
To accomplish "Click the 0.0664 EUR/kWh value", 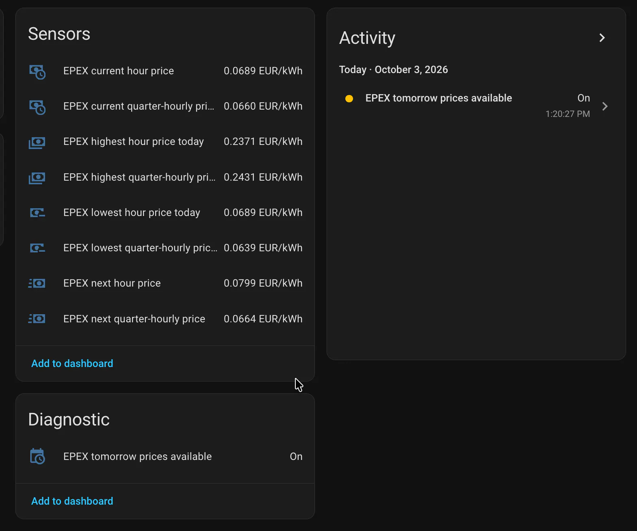I will (x=263, y=319).
